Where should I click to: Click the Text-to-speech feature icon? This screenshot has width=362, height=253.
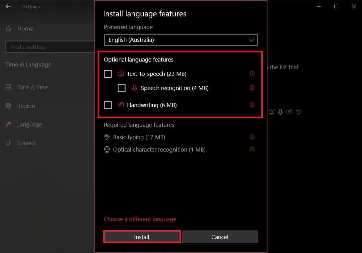point(121,74)
